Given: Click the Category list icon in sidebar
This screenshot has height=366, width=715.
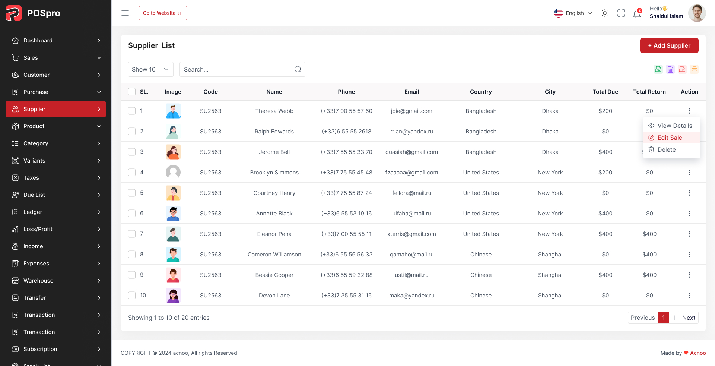Looking at the screenshot, I should (15, 143).
